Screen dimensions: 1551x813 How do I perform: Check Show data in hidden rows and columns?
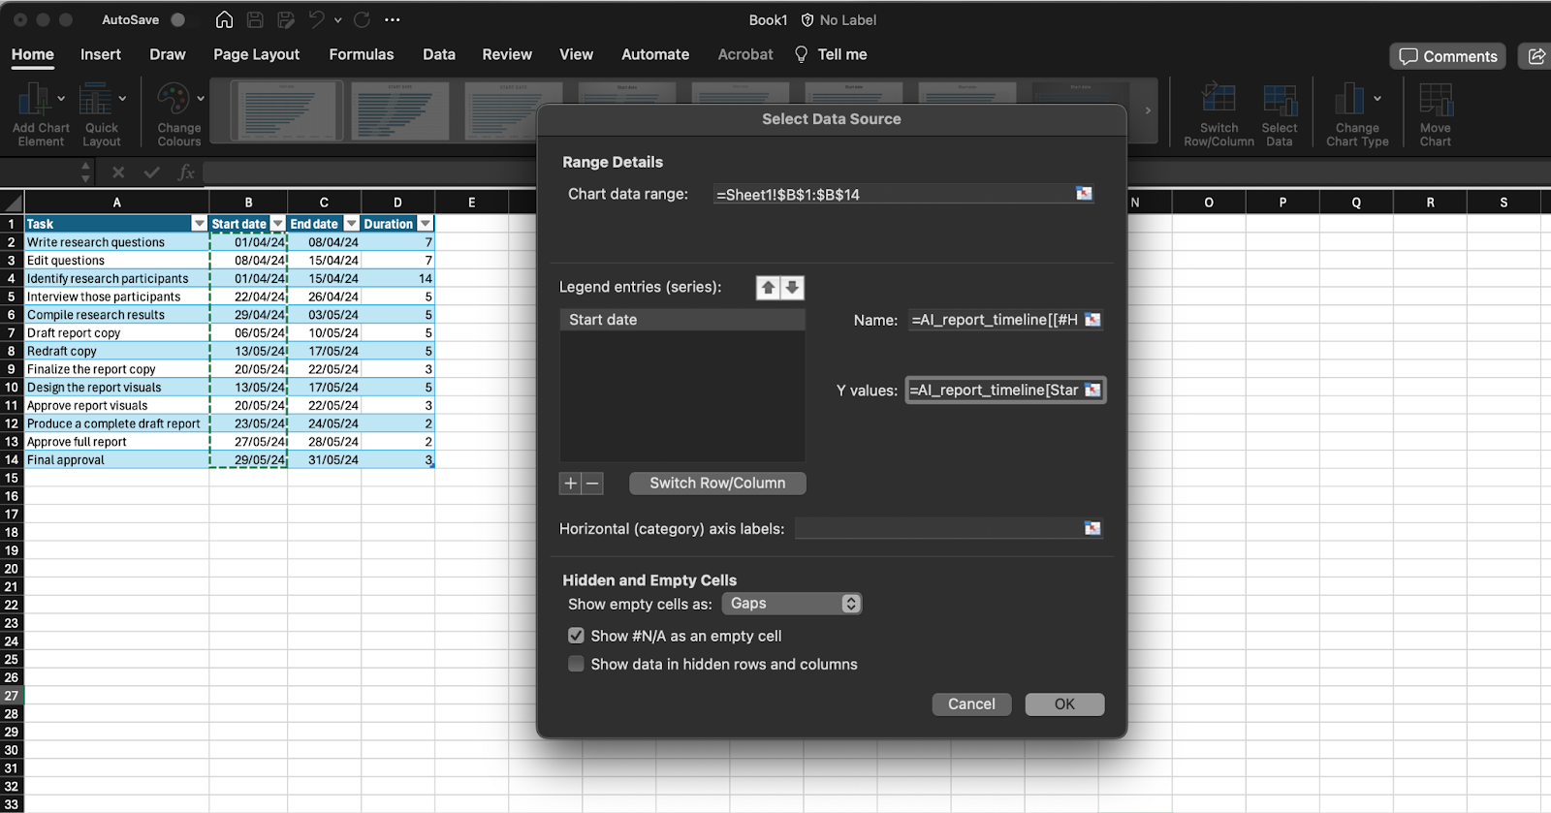pos(576,664)
